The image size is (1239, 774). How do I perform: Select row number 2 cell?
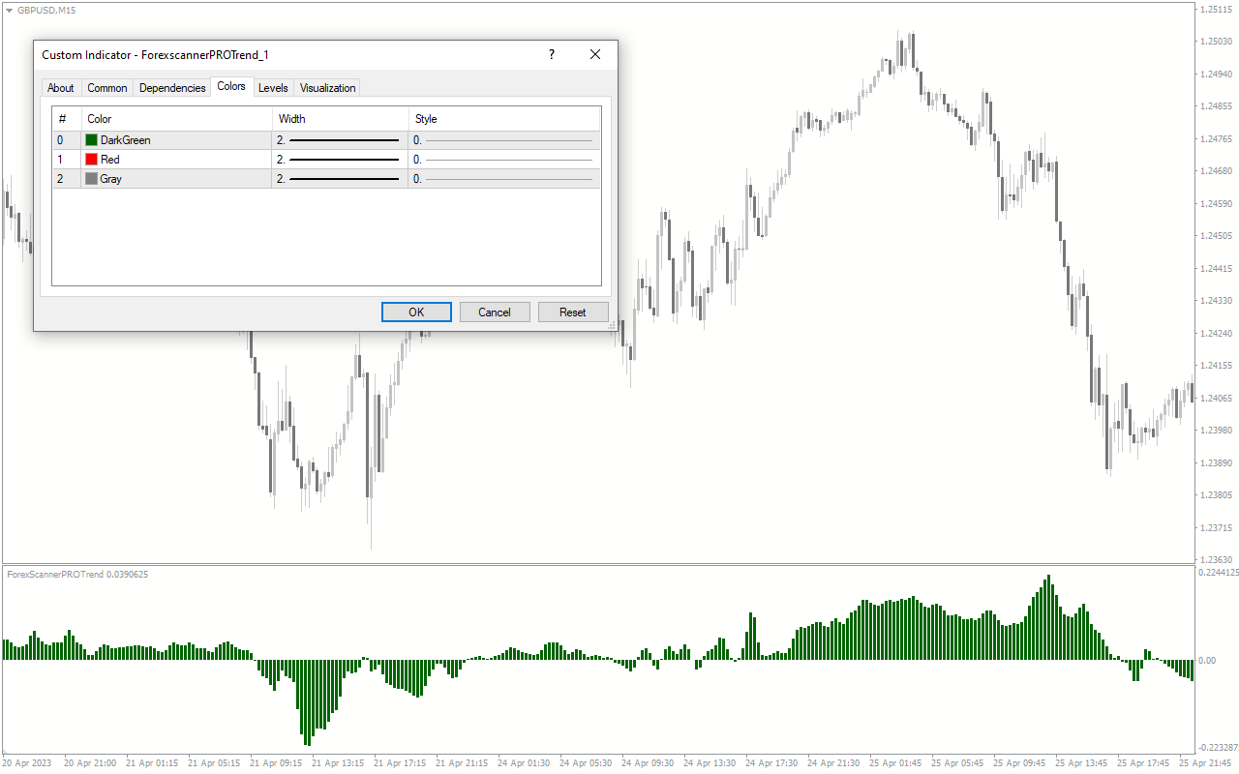click(x=67, y=179)
